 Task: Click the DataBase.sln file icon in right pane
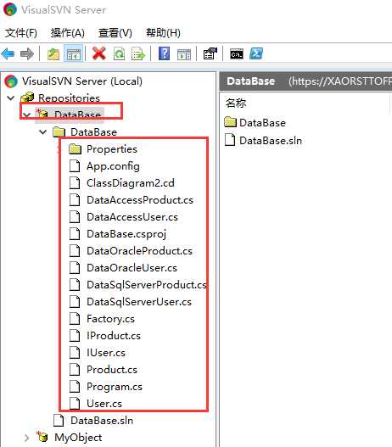pos(230,140)
